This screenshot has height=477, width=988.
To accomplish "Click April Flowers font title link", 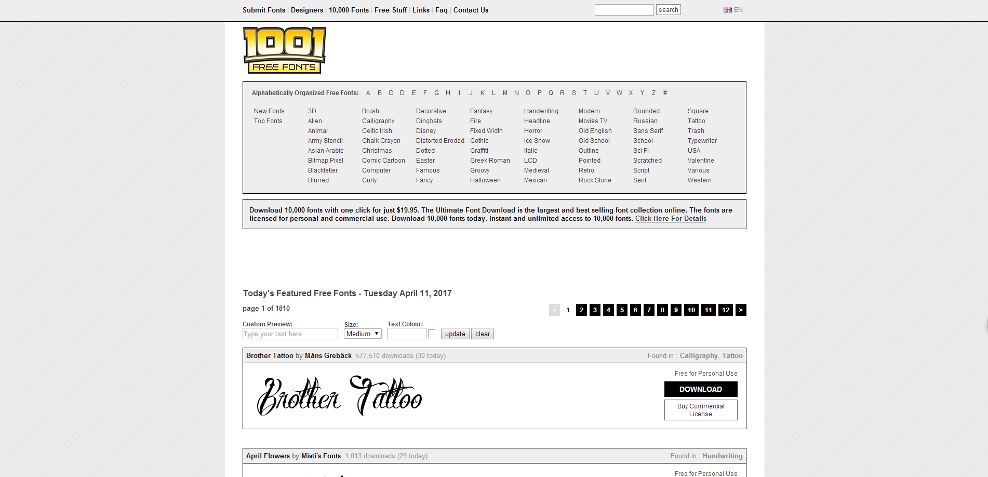I will click(268, 456).
